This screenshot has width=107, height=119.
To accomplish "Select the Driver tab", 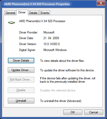I will tap(22, 12).
